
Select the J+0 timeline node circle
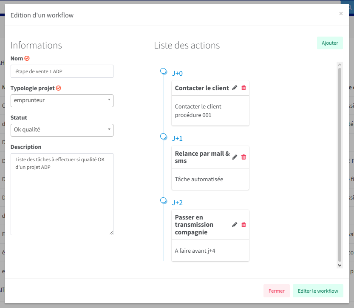(164, 71)
